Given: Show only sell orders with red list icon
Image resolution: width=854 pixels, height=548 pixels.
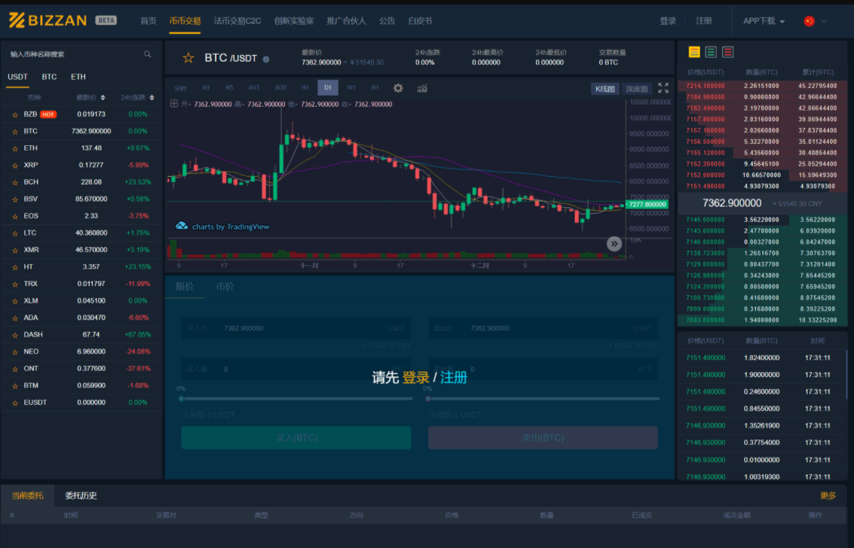Looking at the screenshot, I should coord(727,52).
